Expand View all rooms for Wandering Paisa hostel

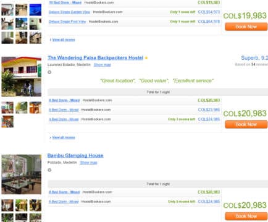(64, 138)
